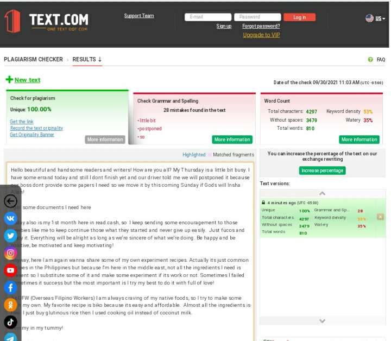Open the PLAGIARISM CHECKER breadcrumb
Image resolution: width=391 pixels, height=341 pixels.
34,59
